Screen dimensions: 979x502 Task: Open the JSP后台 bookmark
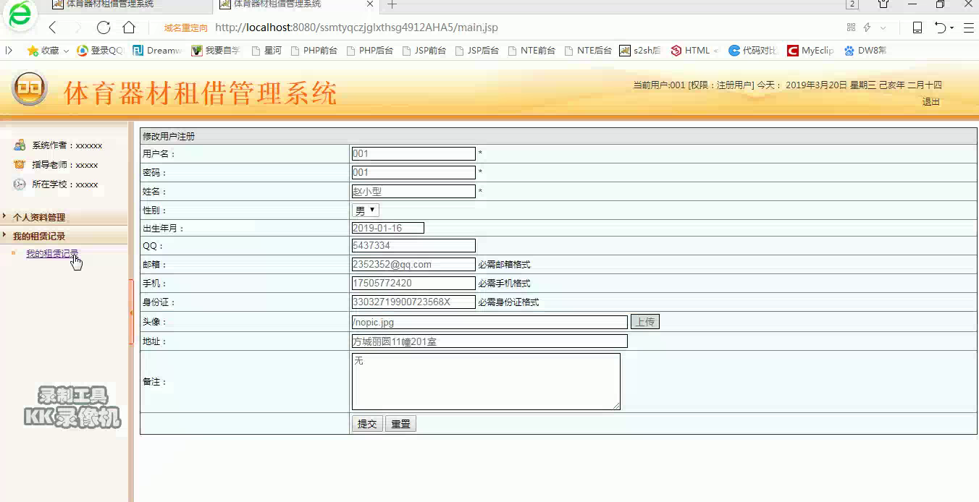click(x=476, y=51)
